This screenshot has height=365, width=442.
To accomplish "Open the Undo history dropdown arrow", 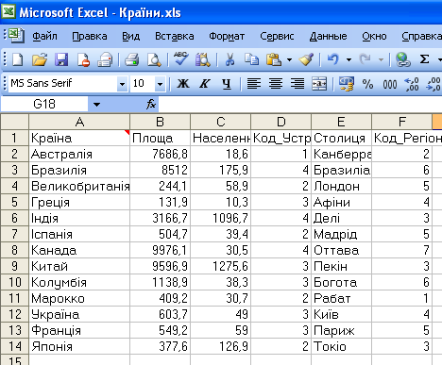I will pyautogui.click(x=348, y=59).
